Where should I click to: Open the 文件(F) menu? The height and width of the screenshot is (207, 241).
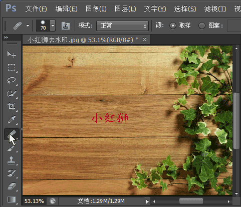[36, 9]
